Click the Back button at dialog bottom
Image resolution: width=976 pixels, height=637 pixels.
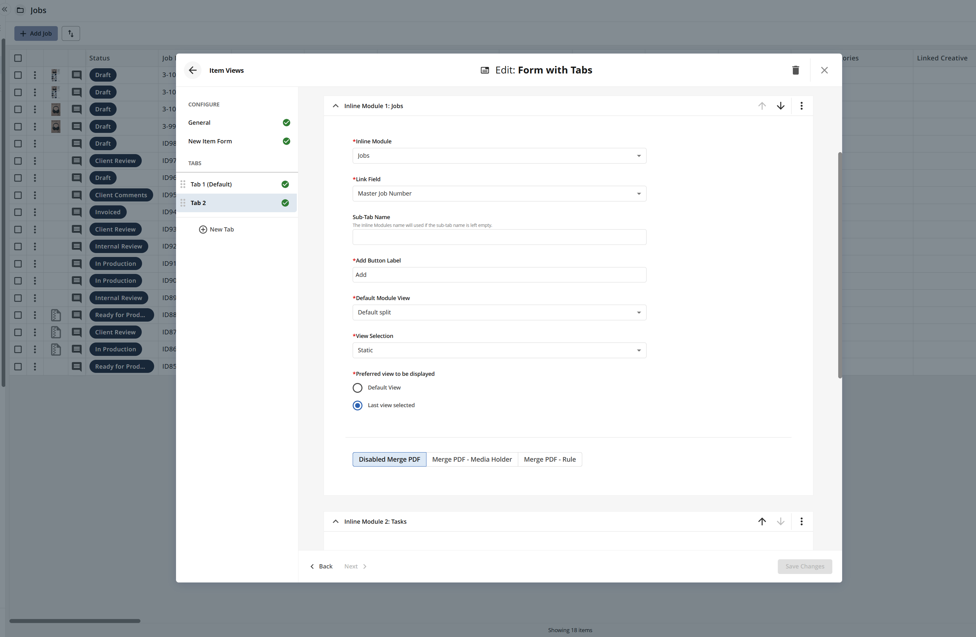321,566
